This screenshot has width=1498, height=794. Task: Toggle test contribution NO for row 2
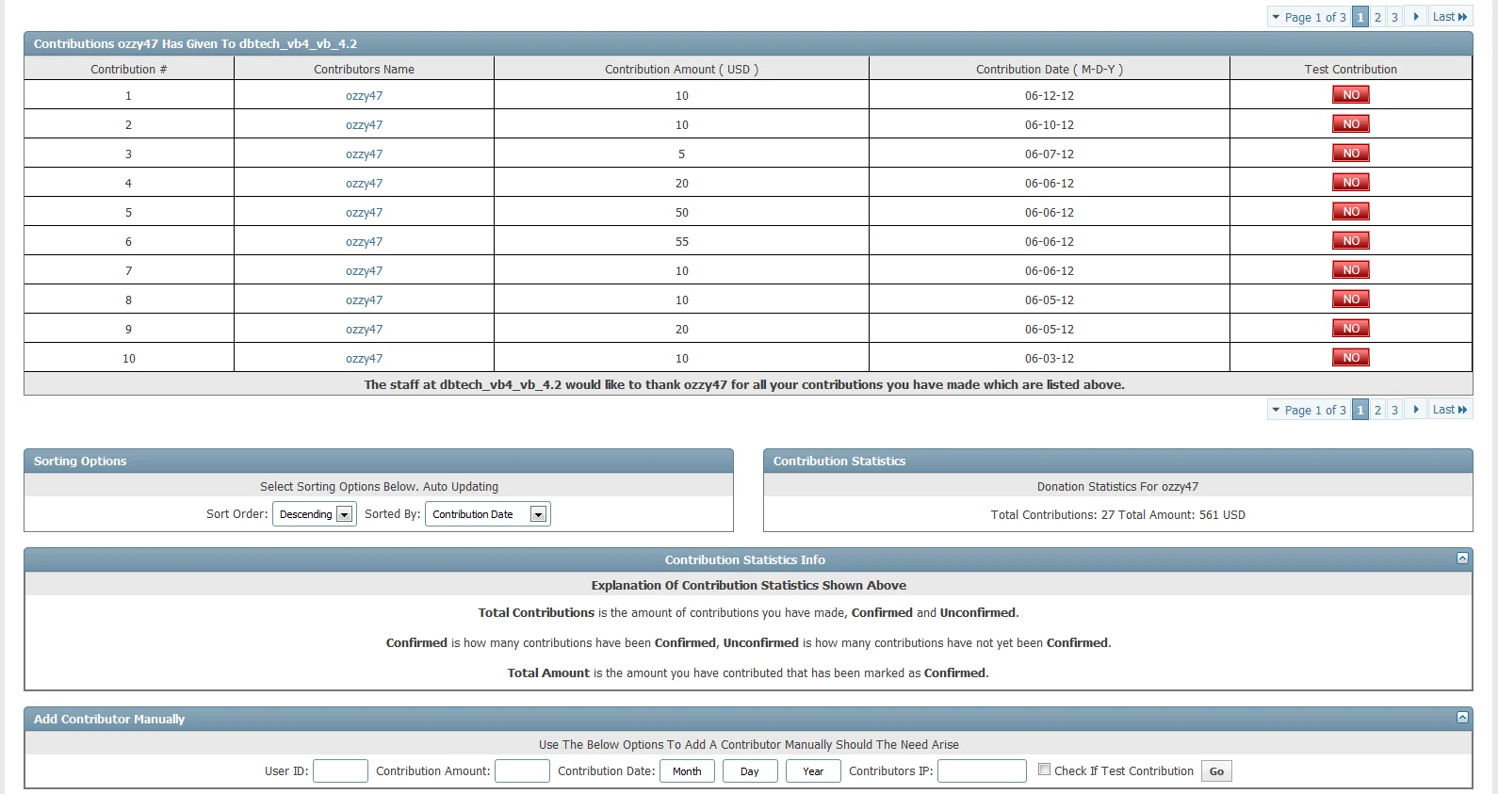1351,124
